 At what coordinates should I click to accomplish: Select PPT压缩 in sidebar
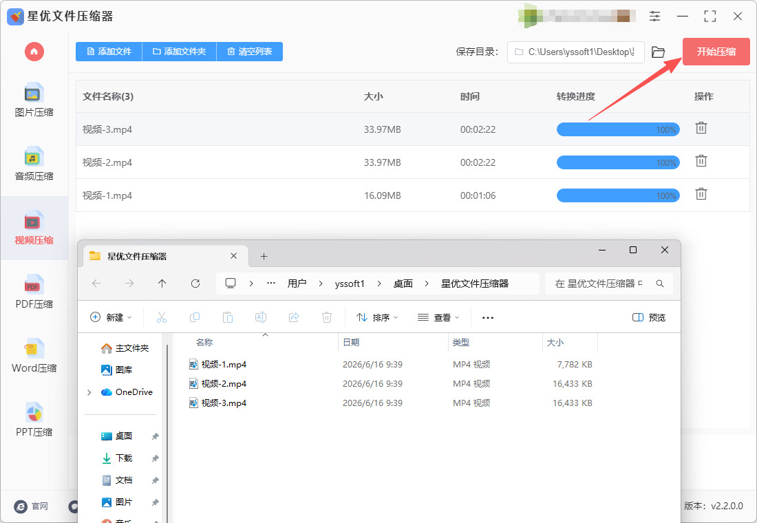coord(34,420)
